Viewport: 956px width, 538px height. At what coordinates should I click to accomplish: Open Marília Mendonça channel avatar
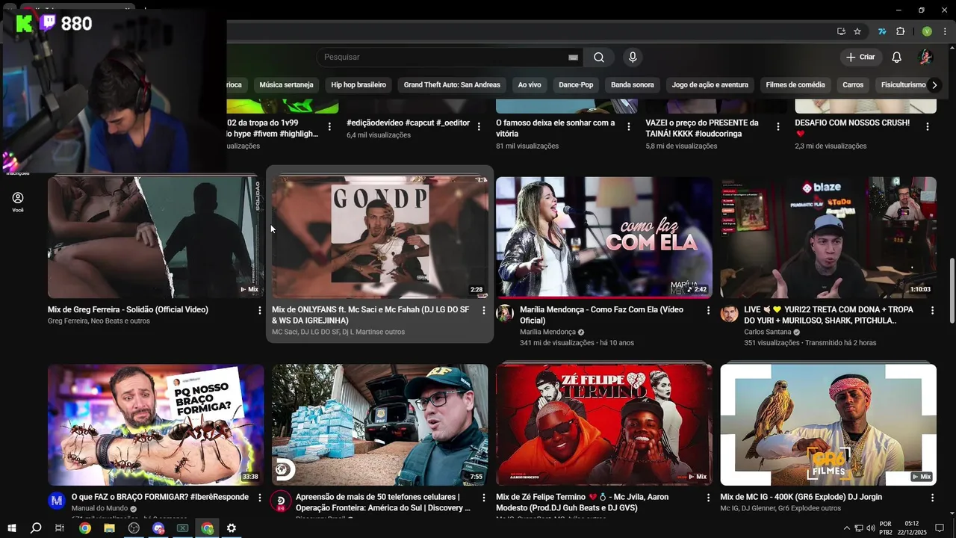(505, 314)
